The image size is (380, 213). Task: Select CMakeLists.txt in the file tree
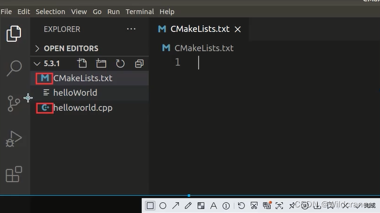(89, 78)
